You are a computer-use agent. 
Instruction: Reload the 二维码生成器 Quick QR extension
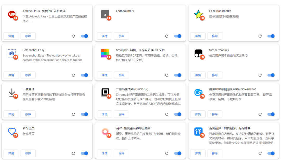tap(167, 114)
